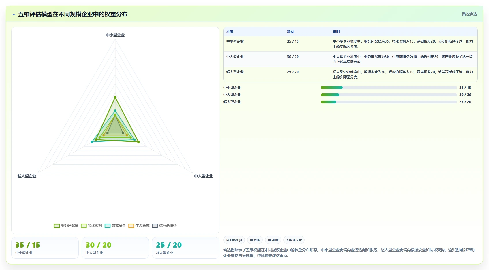Click the 35 / 15 value in the table
The image size is (489, 270).
click(x=293, y=41)
